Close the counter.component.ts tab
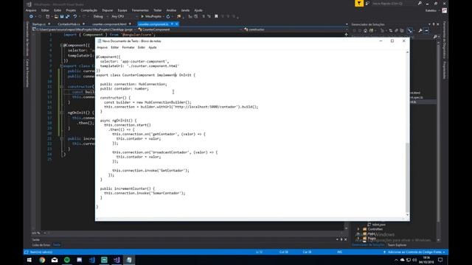472x265 pixels. 177,24
